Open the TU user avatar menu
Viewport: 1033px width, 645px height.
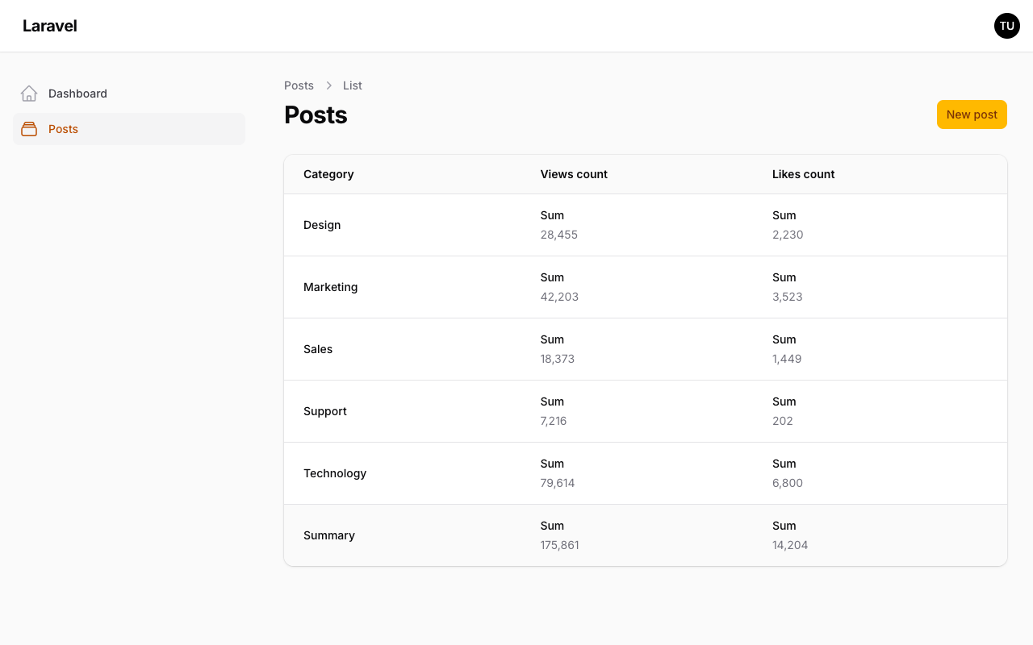point(1006,26)
